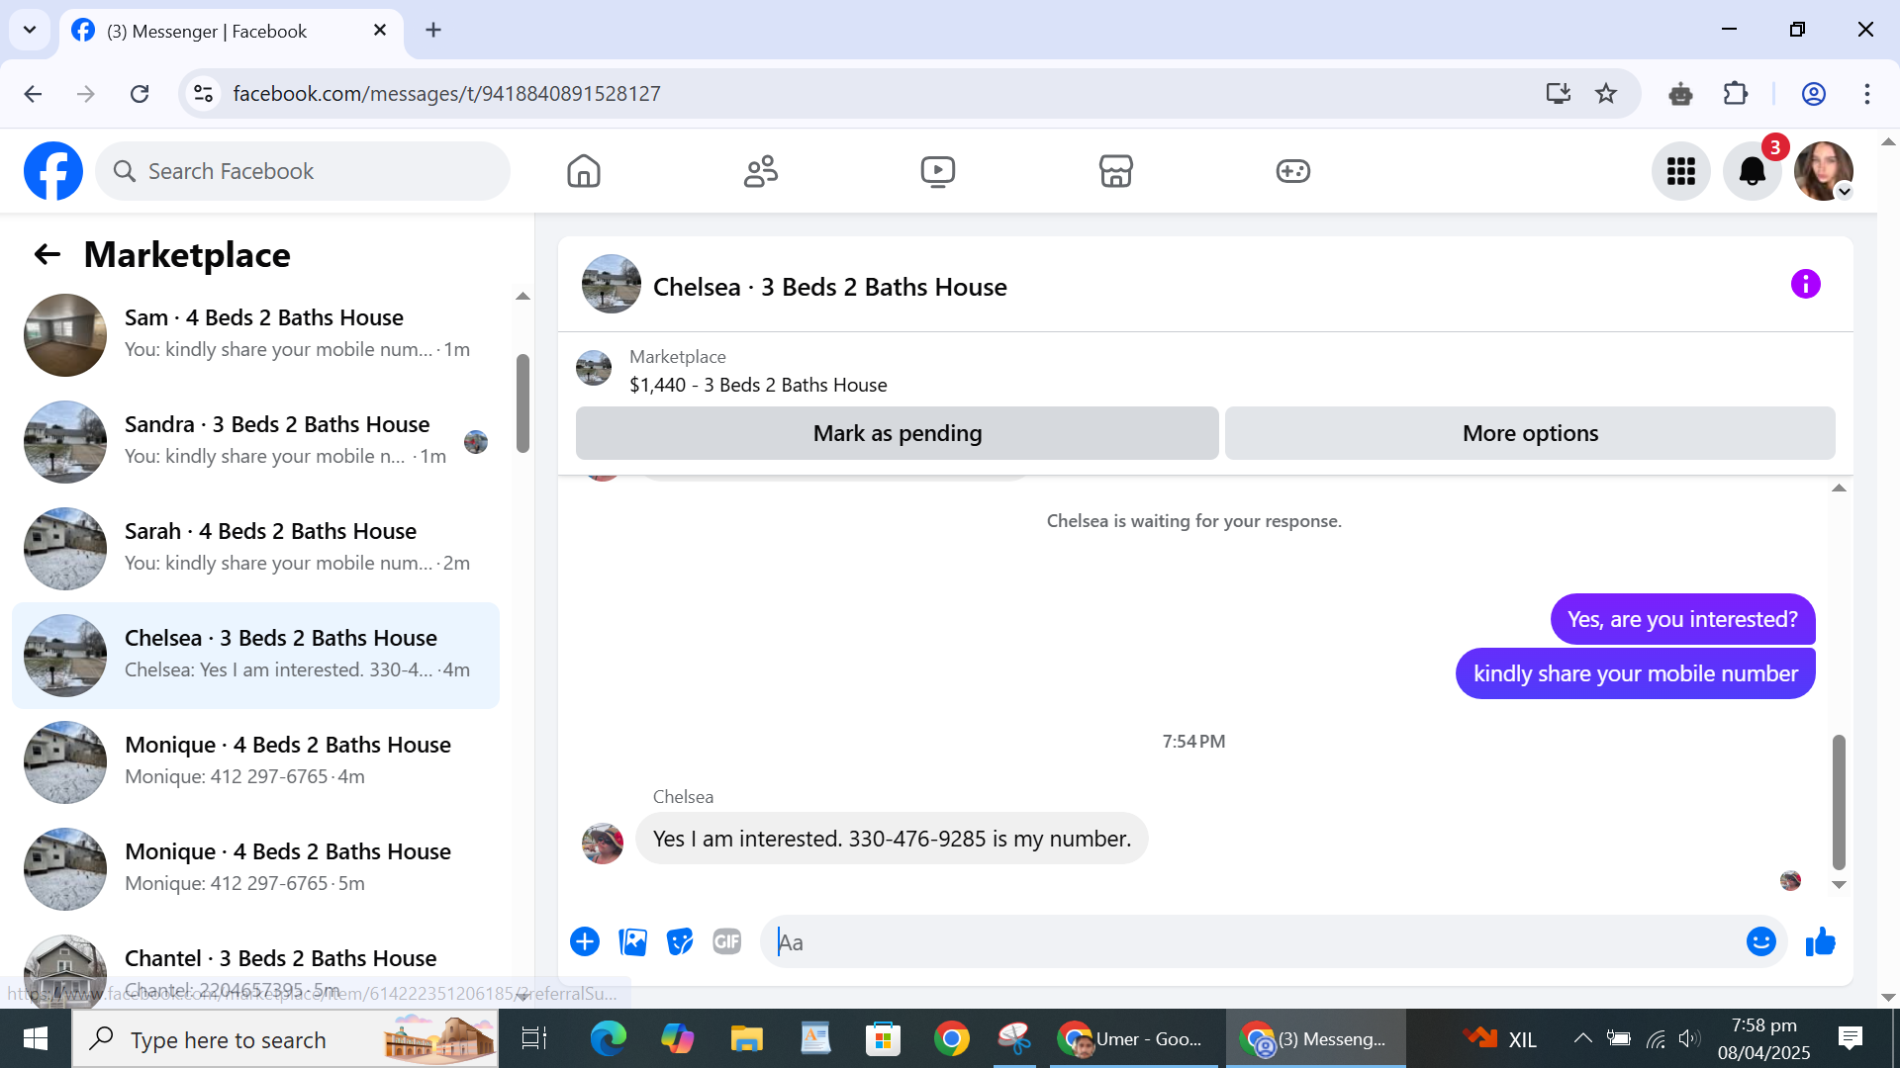Click the GIF picker icon
Image resolution: width=1900 pixels, height=1068 pixels.
point(726,942)
